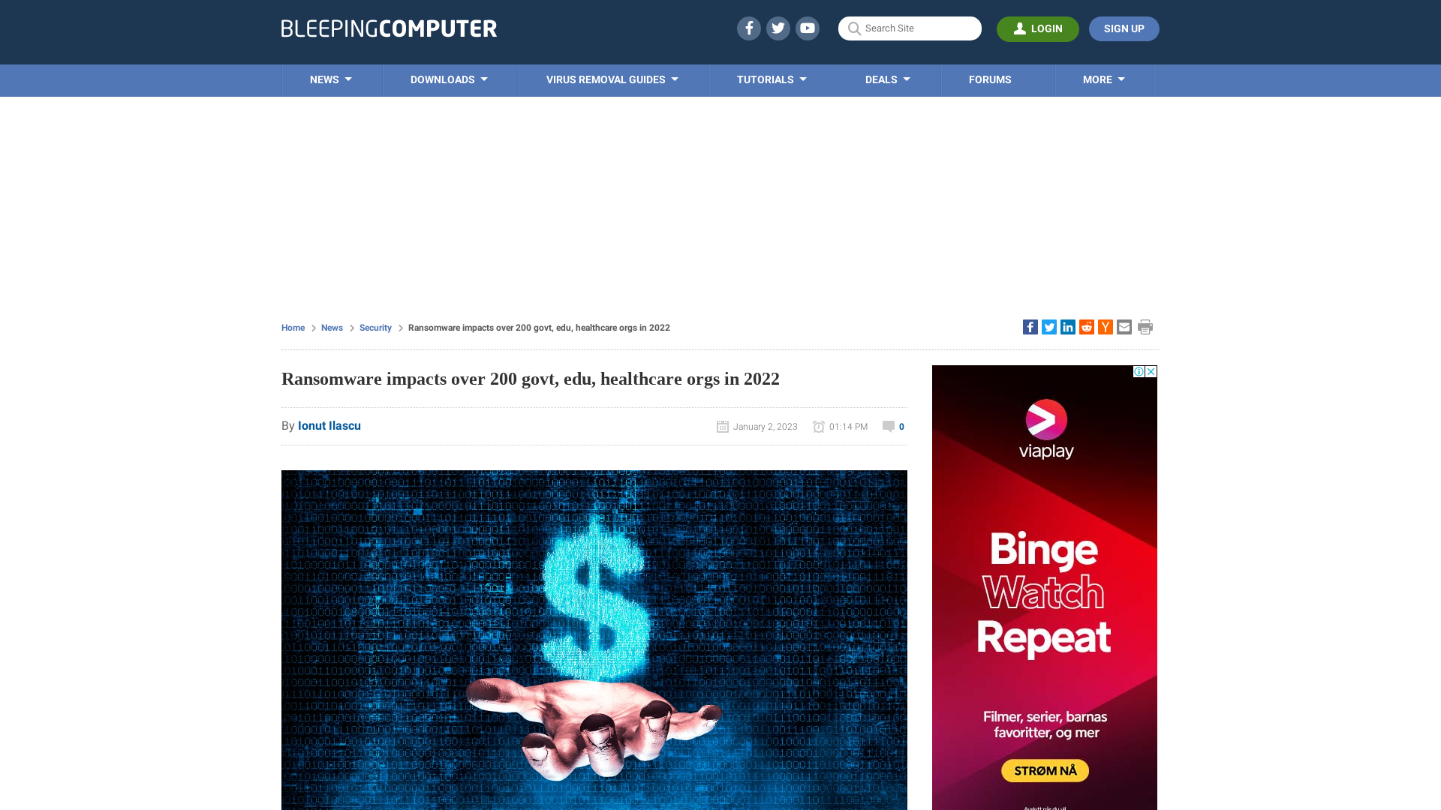The height and width of the screenshot is (810, 1441).
Task: Click the LOGIN button
Action: pyautogui.click(x=1038, y=28)
